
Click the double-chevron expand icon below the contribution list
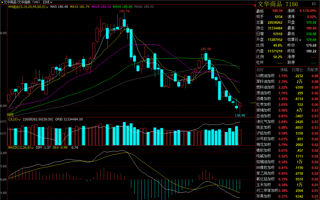coord(317,198)
